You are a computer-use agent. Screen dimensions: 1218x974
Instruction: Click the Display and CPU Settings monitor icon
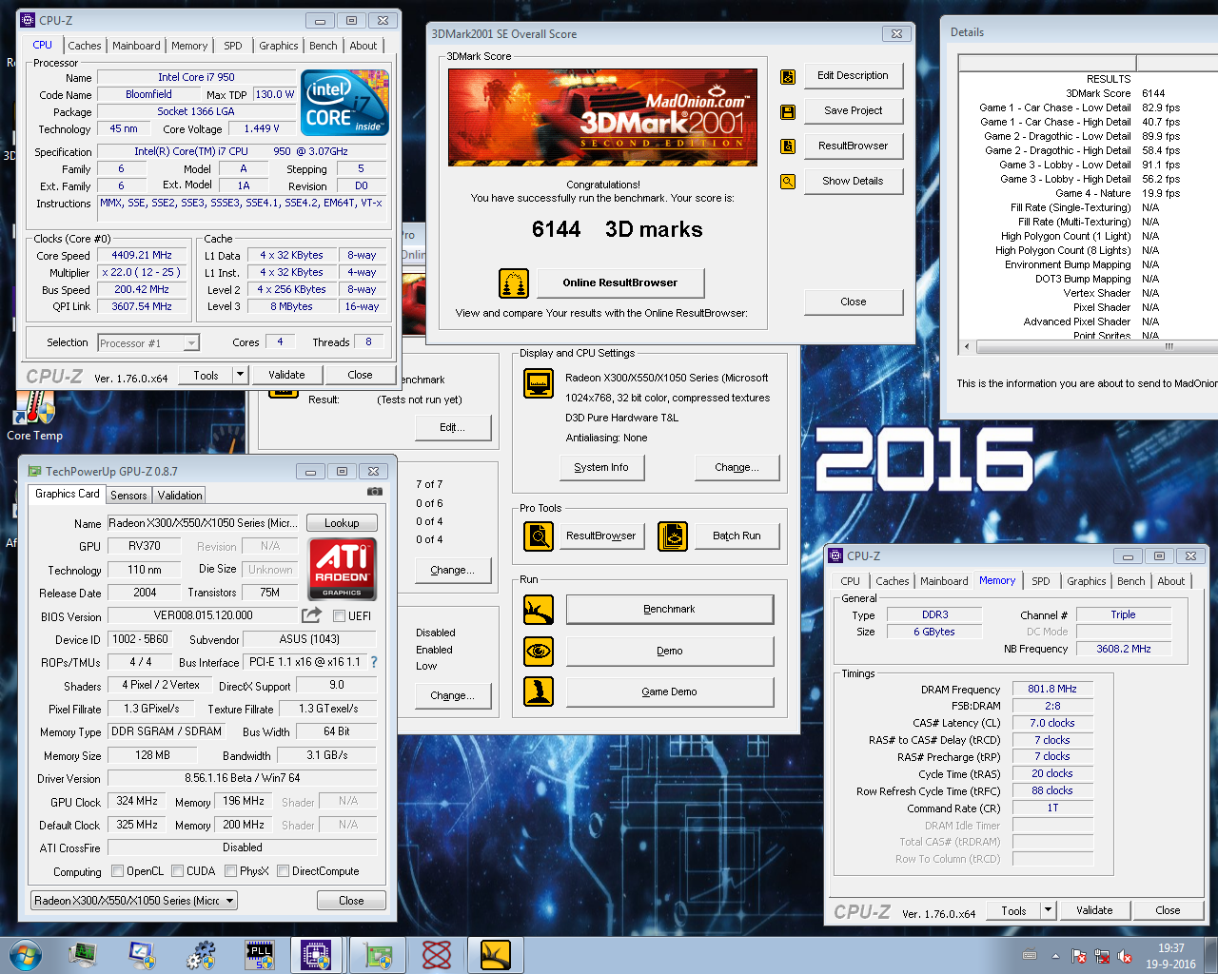point(539,384)
